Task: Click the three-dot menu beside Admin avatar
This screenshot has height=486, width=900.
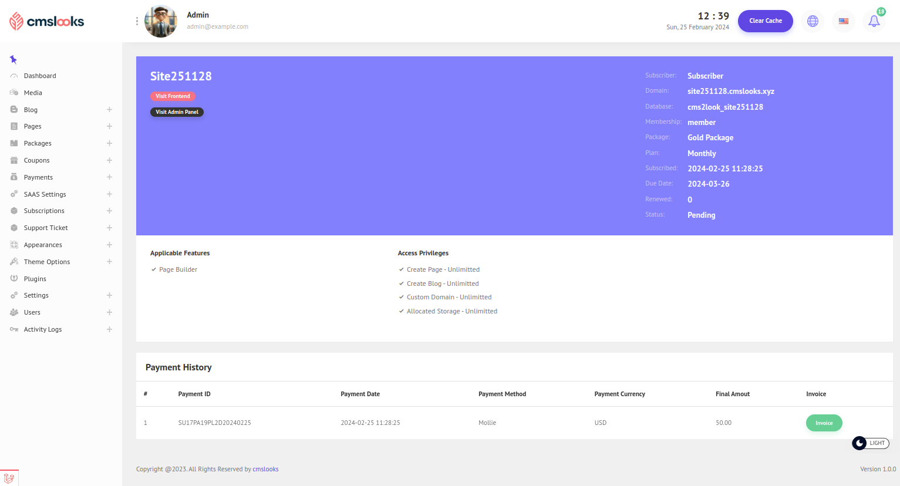Action: pyautogui.click(x=137, y=21)
